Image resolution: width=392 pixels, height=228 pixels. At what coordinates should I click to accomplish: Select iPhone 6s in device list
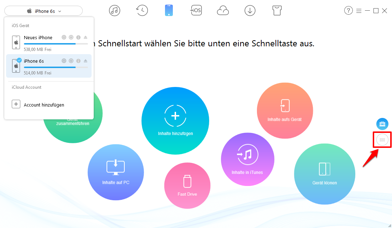tap(49, 66)
